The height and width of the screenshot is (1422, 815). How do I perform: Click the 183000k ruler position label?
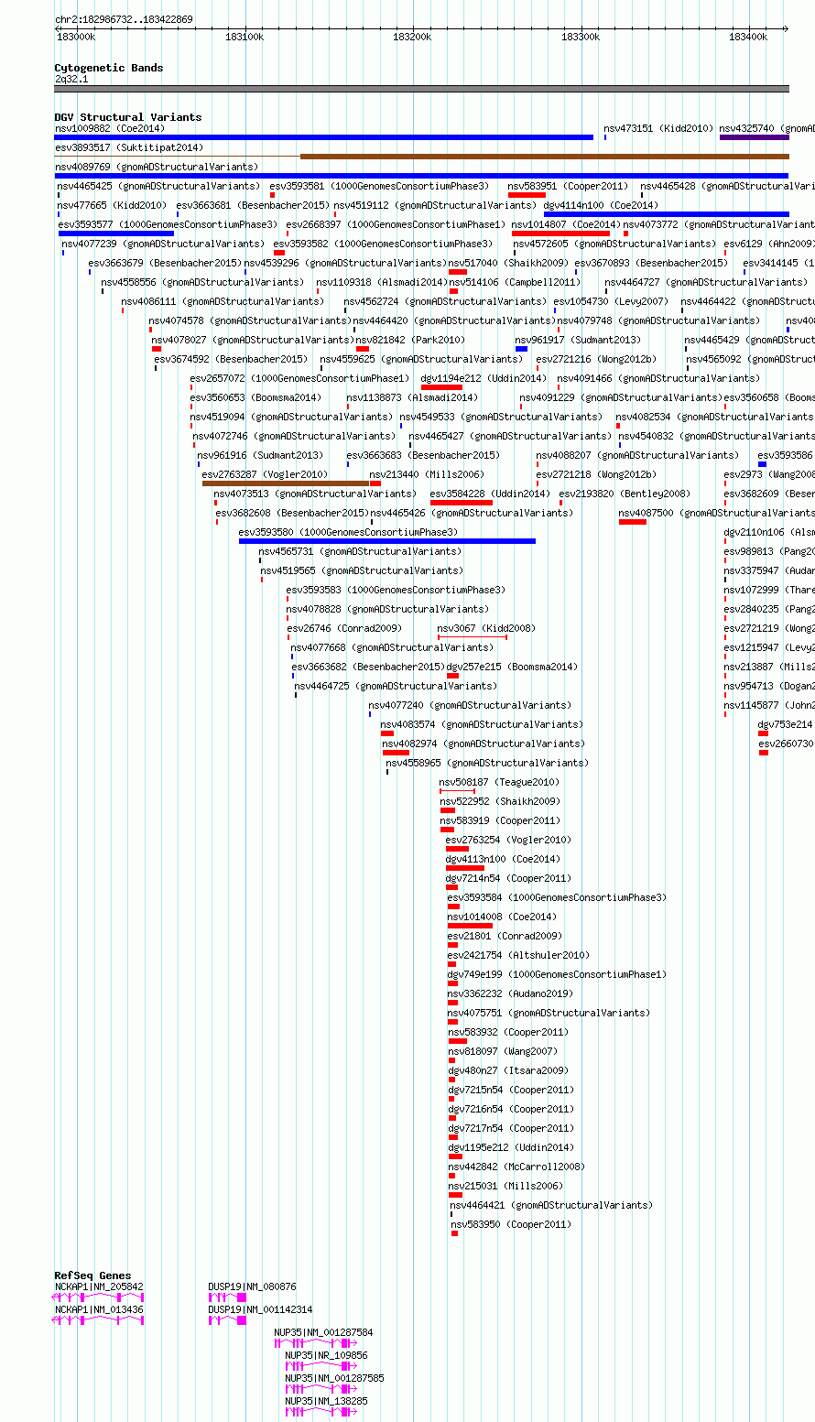(76, 37)
